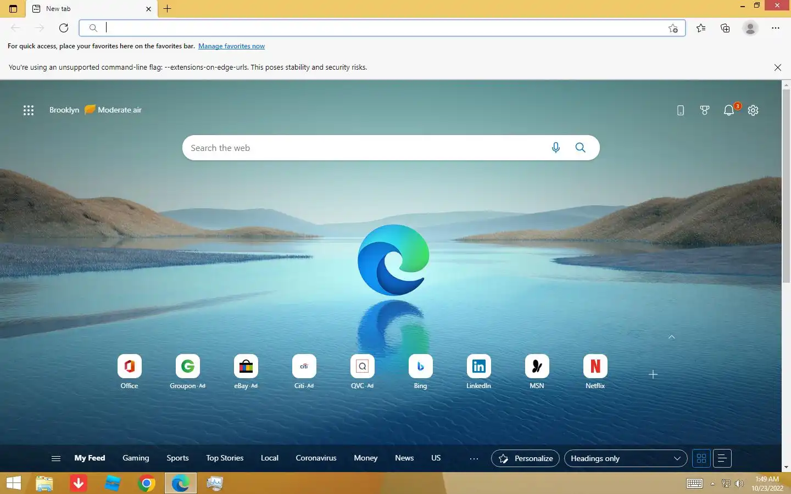Open a new tab with plus

coord(168,9)
